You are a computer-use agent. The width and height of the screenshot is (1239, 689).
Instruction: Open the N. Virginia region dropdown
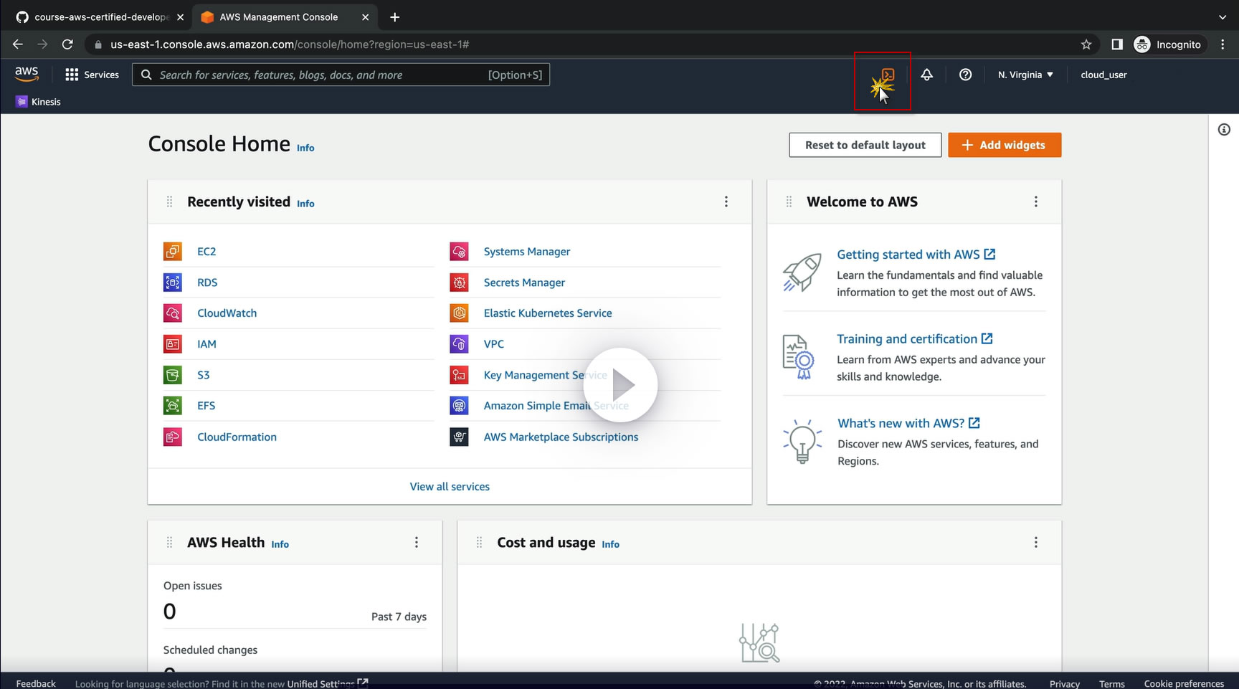click(x=1025, y=75)
